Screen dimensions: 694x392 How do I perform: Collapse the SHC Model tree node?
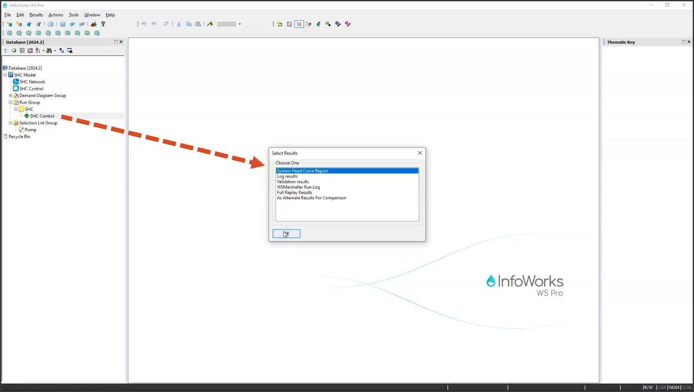pos(5,75)
